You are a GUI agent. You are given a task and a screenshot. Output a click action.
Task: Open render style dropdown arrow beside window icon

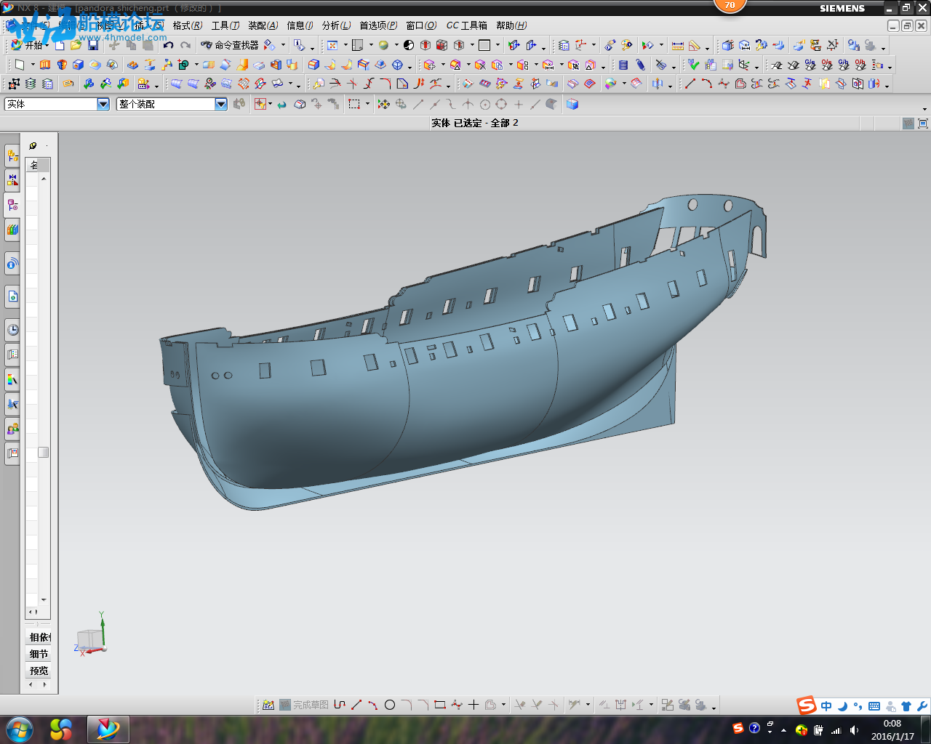click(371, 45)
